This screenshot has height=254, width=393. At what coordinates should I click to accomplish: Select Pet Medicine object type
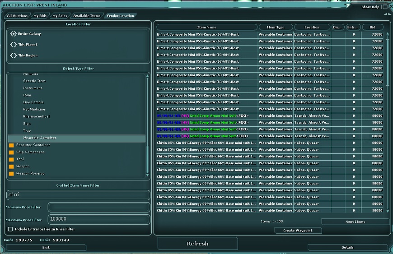coord(34,109)
